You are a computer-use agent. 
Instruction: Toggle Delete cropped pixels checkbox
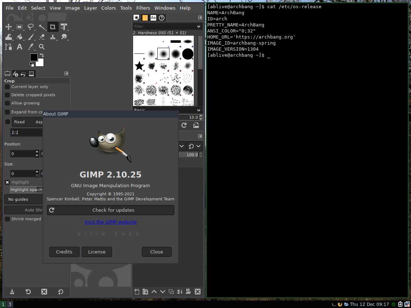point(7,95)
